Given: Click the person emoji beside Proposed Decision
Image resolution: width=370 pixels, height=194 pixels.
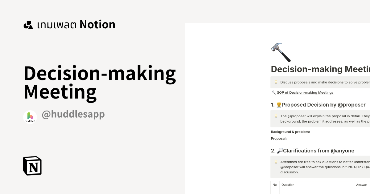Looking at the screenshot, I should (x=279, y=105).
